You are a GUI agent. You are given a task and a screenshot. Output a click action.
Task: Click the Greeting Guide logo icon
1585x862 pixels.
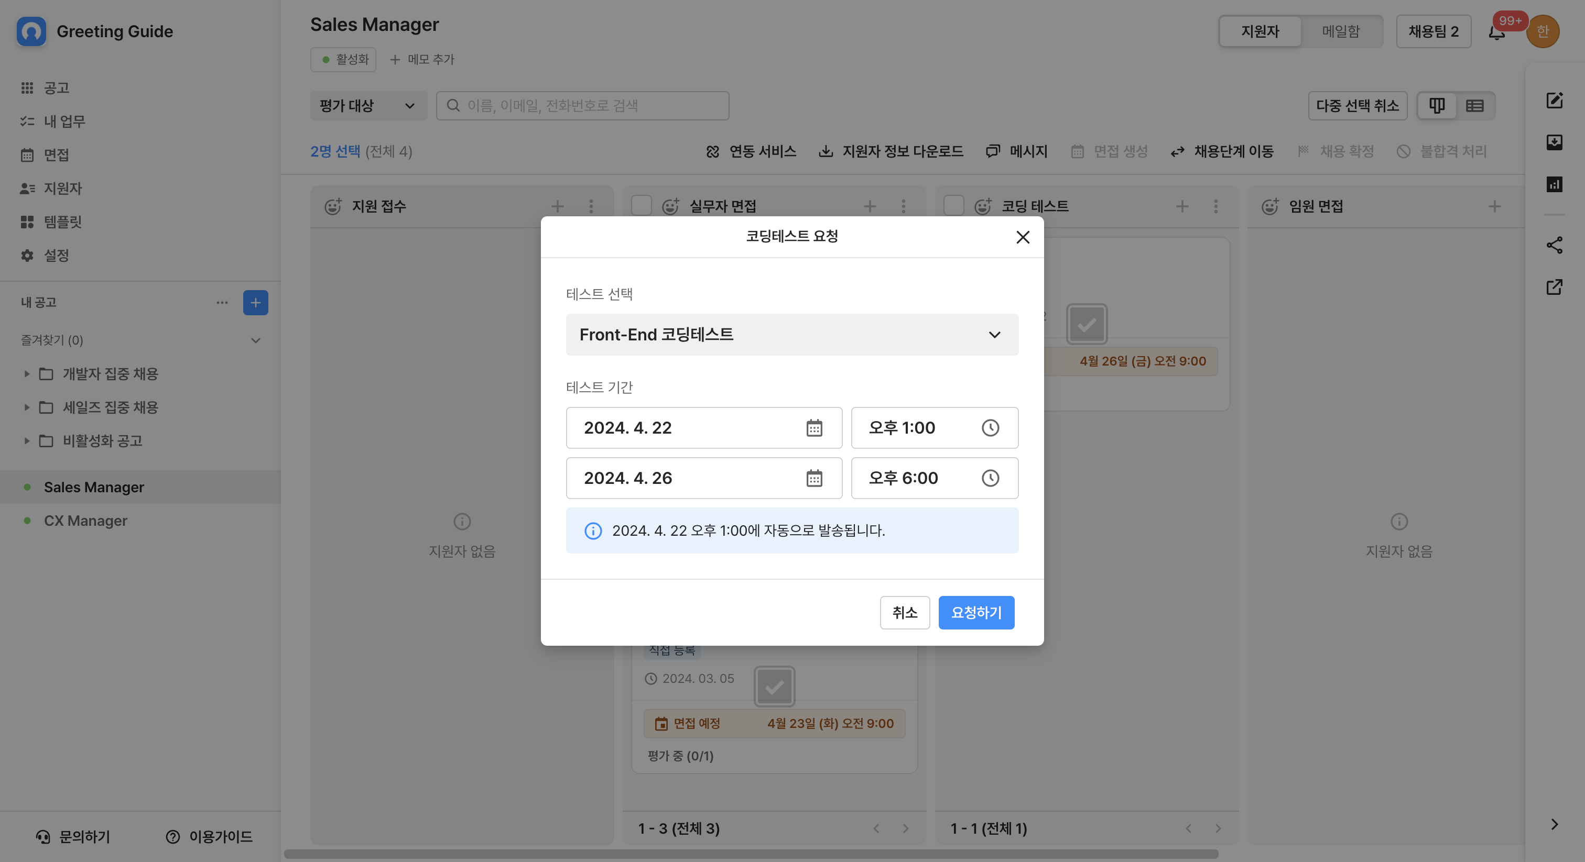point(31,31)
